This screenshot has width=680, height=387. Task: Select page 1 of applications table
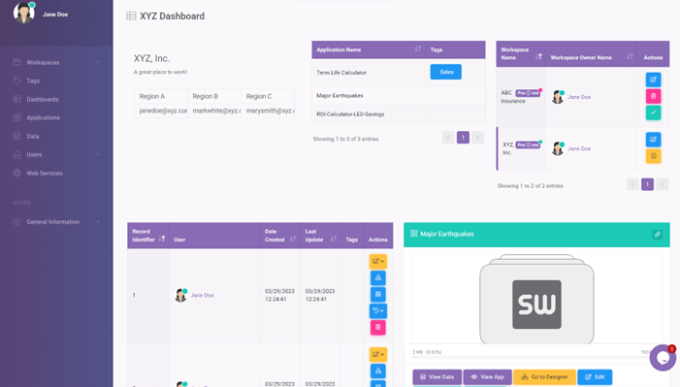(463, 138)
